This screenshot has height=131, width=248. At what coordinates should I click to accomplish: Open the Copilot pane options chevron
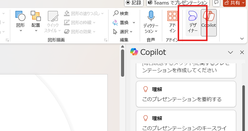[x=230, y=52]
